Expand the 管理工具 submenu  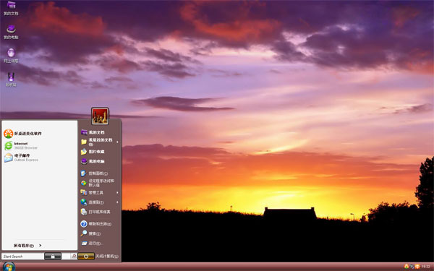100,192
